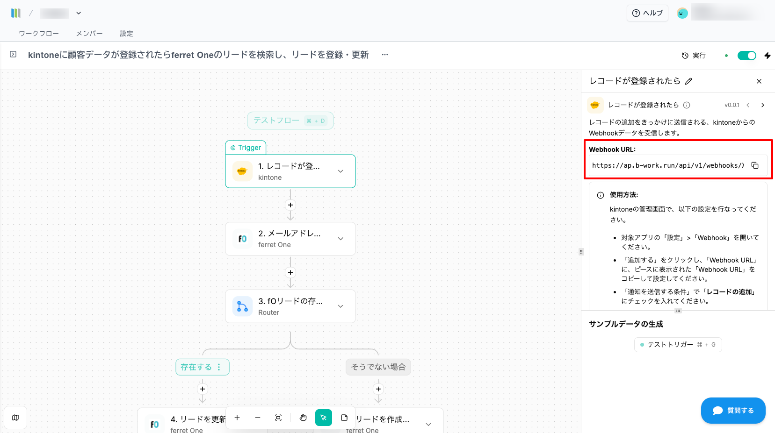Collapse the left sidebar panel toggle
This screenshot has height=433, width=775.
(13, 55)
